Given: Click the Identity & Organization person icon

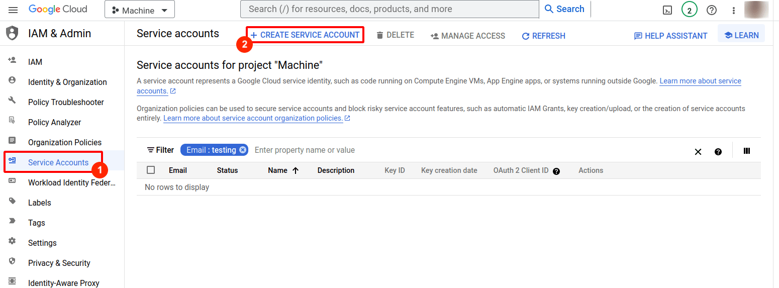Looking at the screenshot, I should click(12, 80).
